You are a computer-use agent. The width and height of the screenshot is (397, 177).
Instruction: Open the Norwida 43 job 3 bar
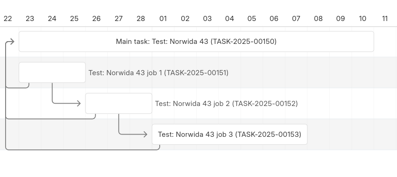[230, 134]
